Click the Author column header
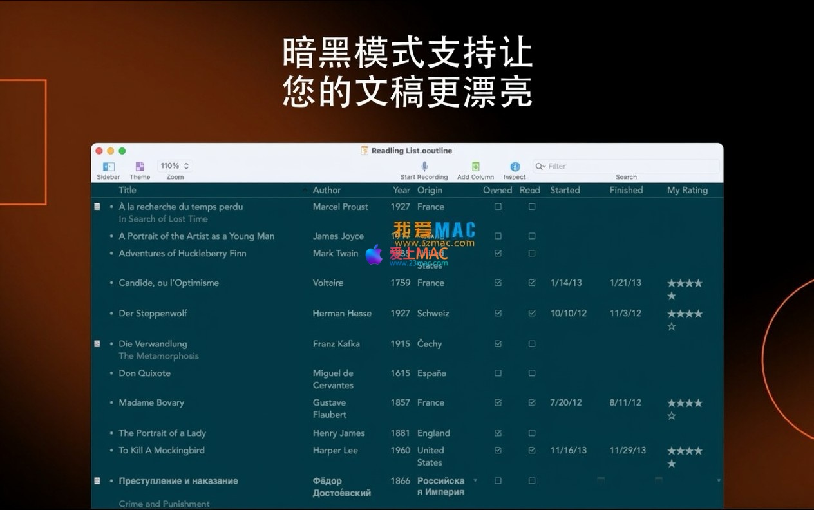This screenshot has height=510, width=814. click(x=327, y=190)
